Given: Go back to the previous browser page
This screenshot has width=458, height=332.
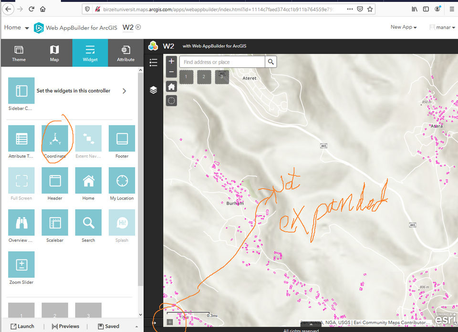Looking at the screenshot, I should (x=8, y=9).
